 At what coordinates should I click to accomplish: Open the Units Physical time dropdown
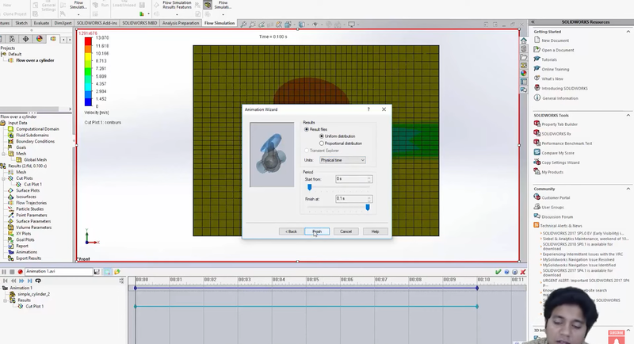click(342, 160)
